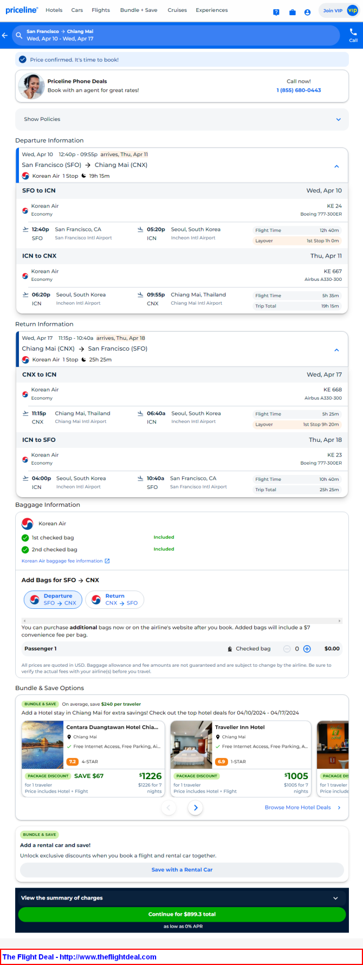Select Centara Duangtawan Hotel title
Image resolution: width=363 pixels, height=965 pixels.
click(x=112, y=728)
